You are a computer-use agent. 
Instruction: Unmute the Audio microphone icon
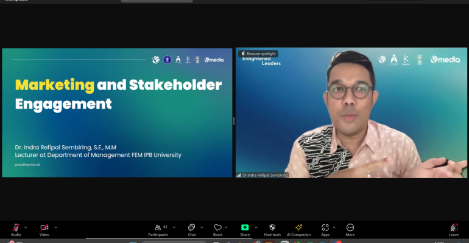click(x=16, y=228)
